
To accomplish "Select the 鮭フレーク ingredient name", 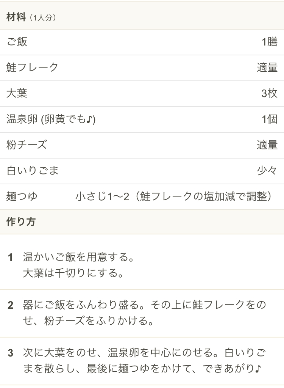I will coord(32,68).
